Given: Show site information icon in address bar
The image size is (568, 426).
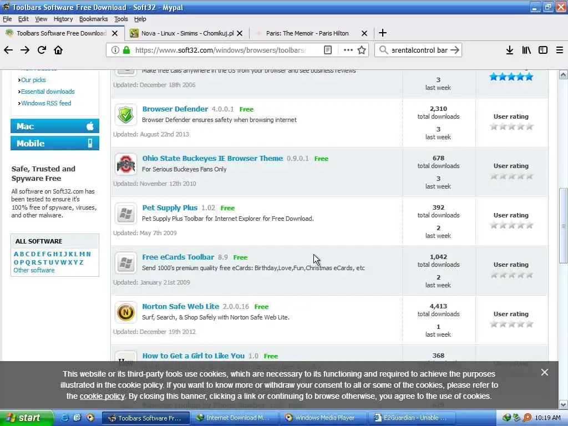Looking at the screenshot, I should tap(115, 50).
